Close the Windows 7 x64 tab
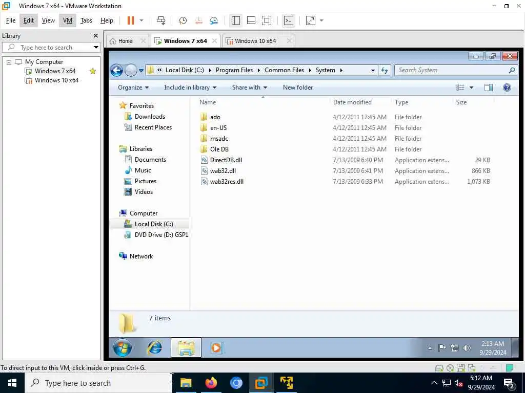Image resolution: width=525 pixels, height=393 pixels. (x=214, y=41)
